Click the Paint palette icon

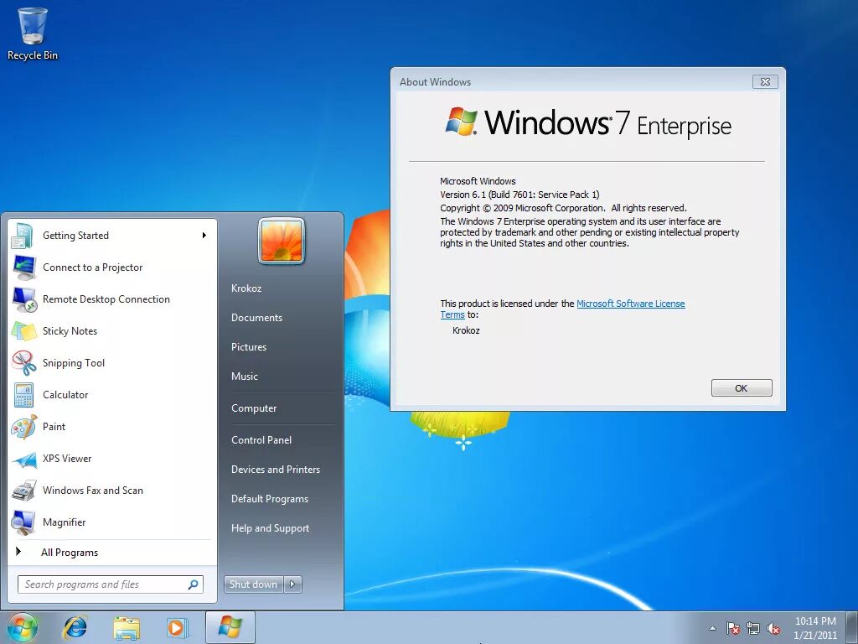click(23, 427)
